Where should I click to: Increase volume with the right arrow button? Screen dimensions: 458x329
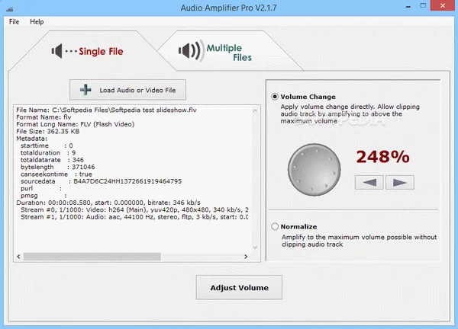tap(400, 183)
